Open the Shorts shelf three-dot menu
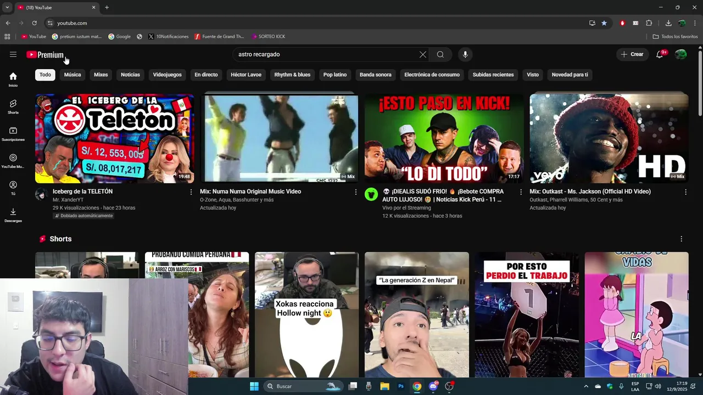Image resolution: width=703 pixels, height=395 pixels. (x=681, y=239)
